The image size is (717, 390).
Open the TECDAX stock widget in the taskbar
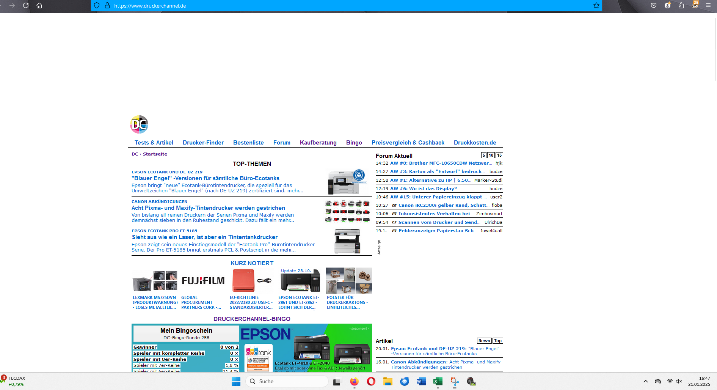pyautogui.click(x=14, y=381)
